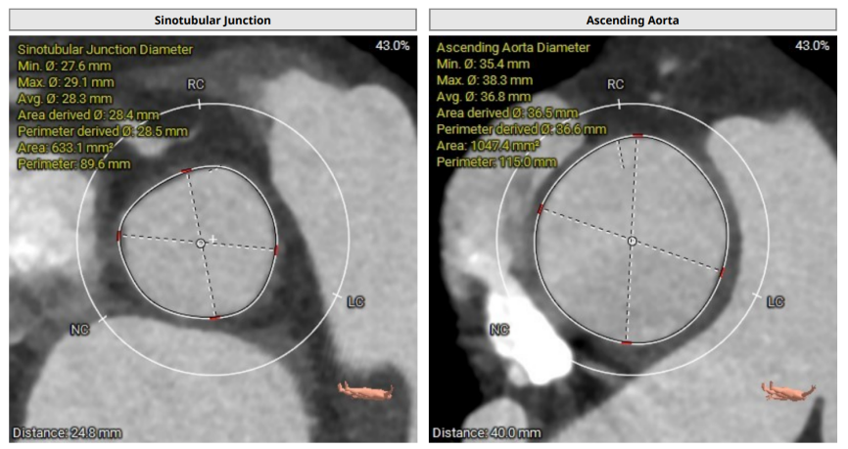
Task: Click the top red handle on sinotubular contour
Action: (186, 171)
